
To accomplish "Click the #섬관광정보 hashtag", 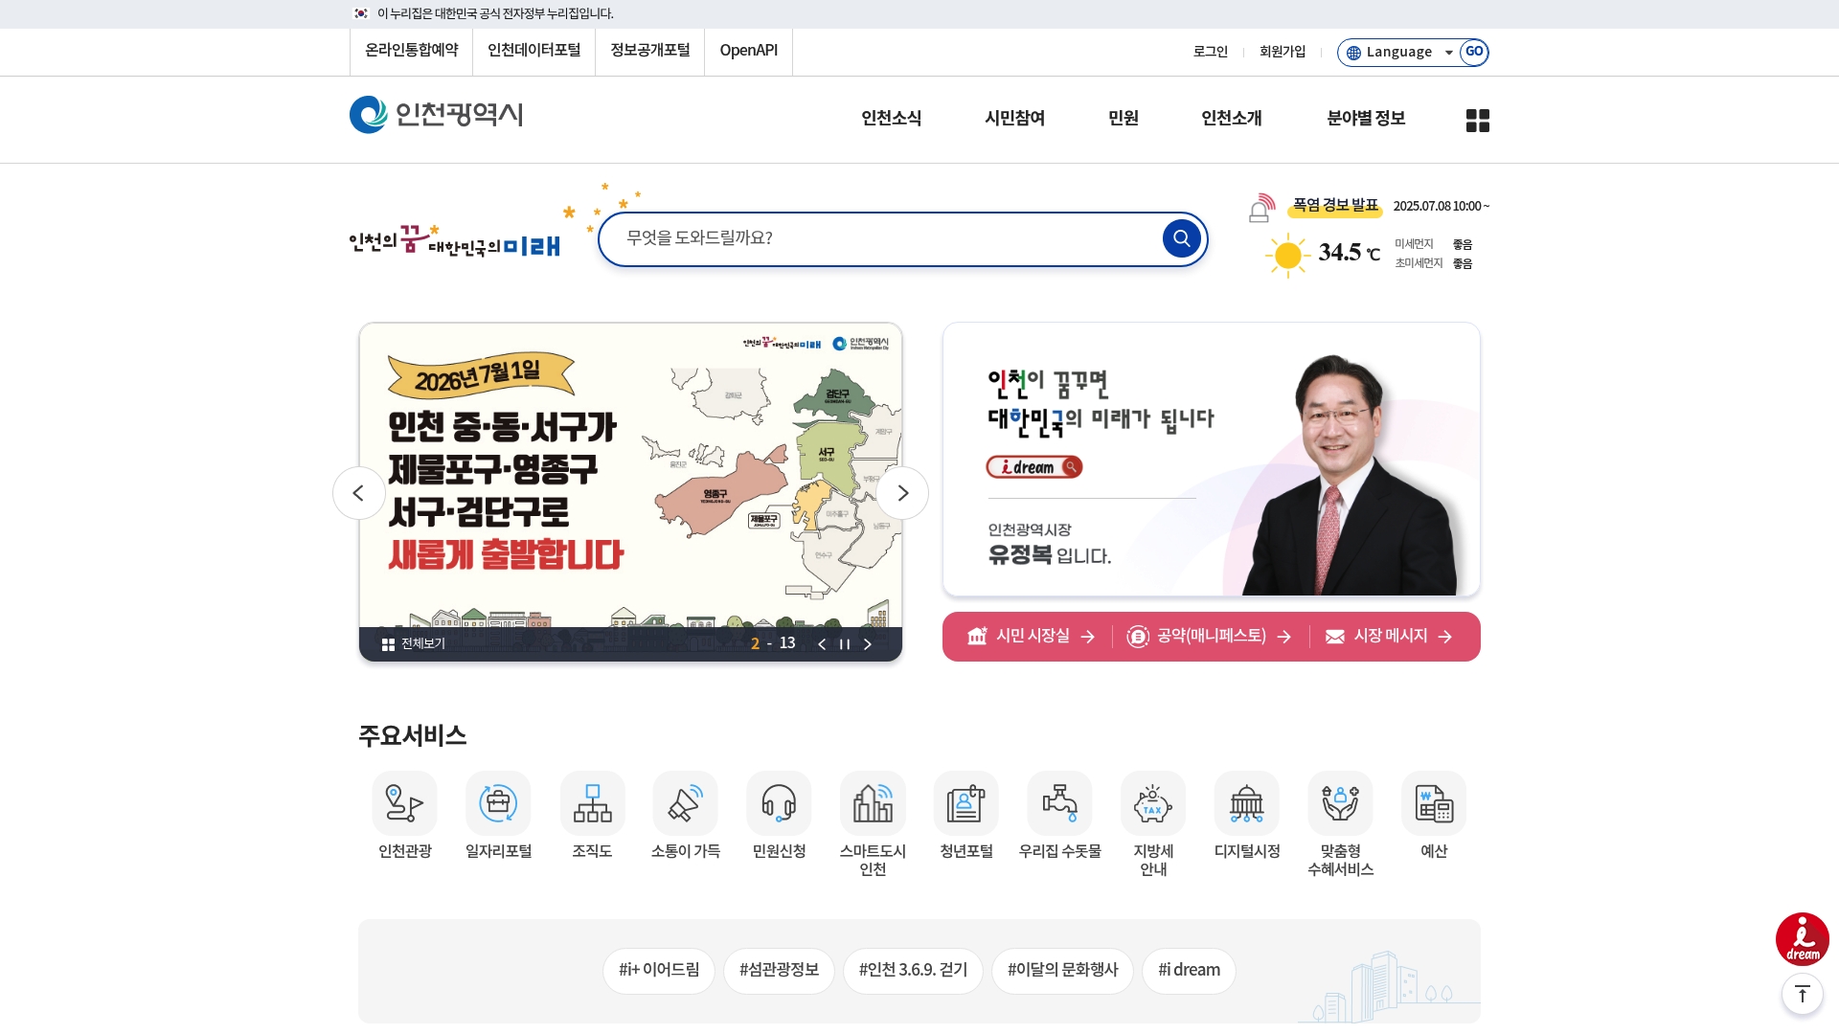I will [779, 971].
